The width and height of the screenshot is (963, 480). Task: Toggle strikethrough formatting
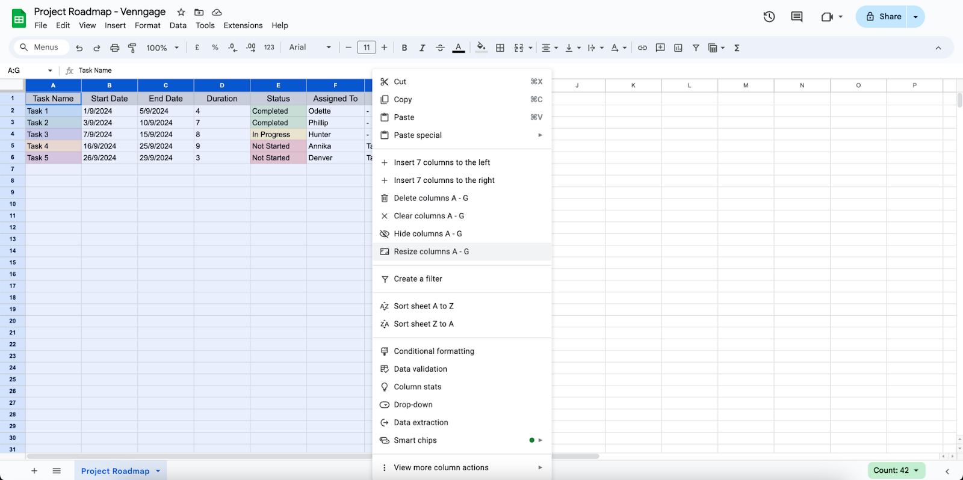point(440,48)
